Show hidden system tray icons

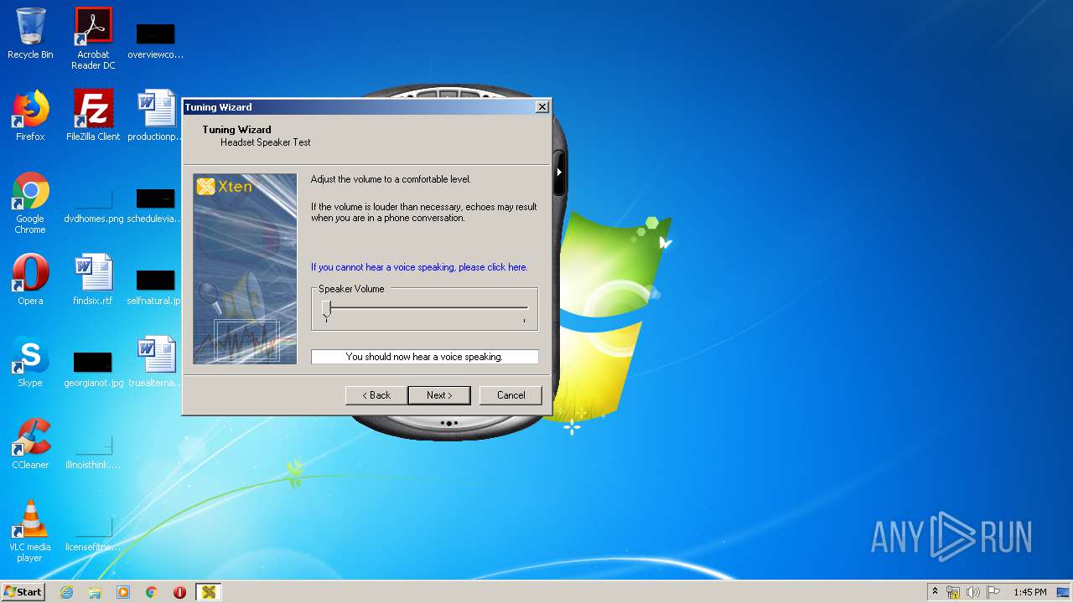(936, 592)
